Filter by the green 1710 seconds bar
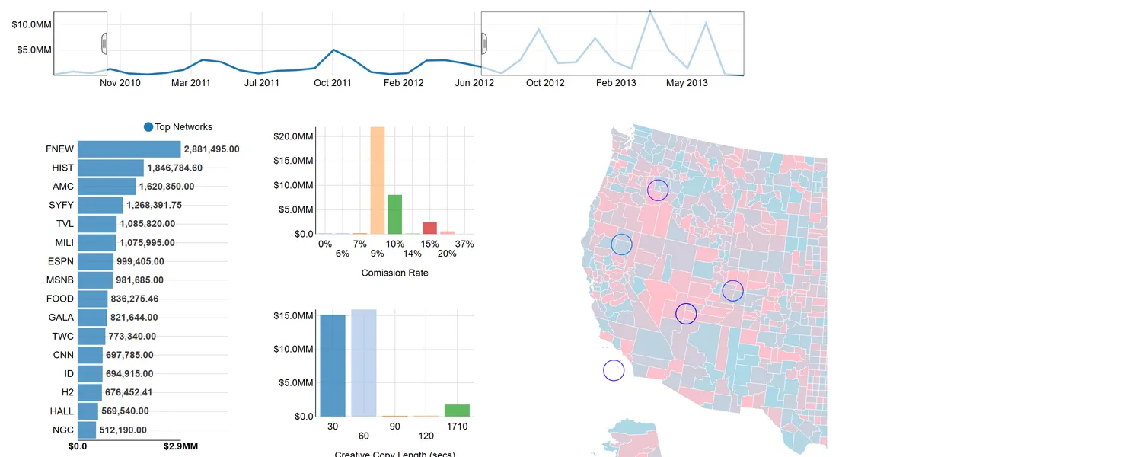The width and height of the screenshot is (1142, 457). tap(458, 411)
